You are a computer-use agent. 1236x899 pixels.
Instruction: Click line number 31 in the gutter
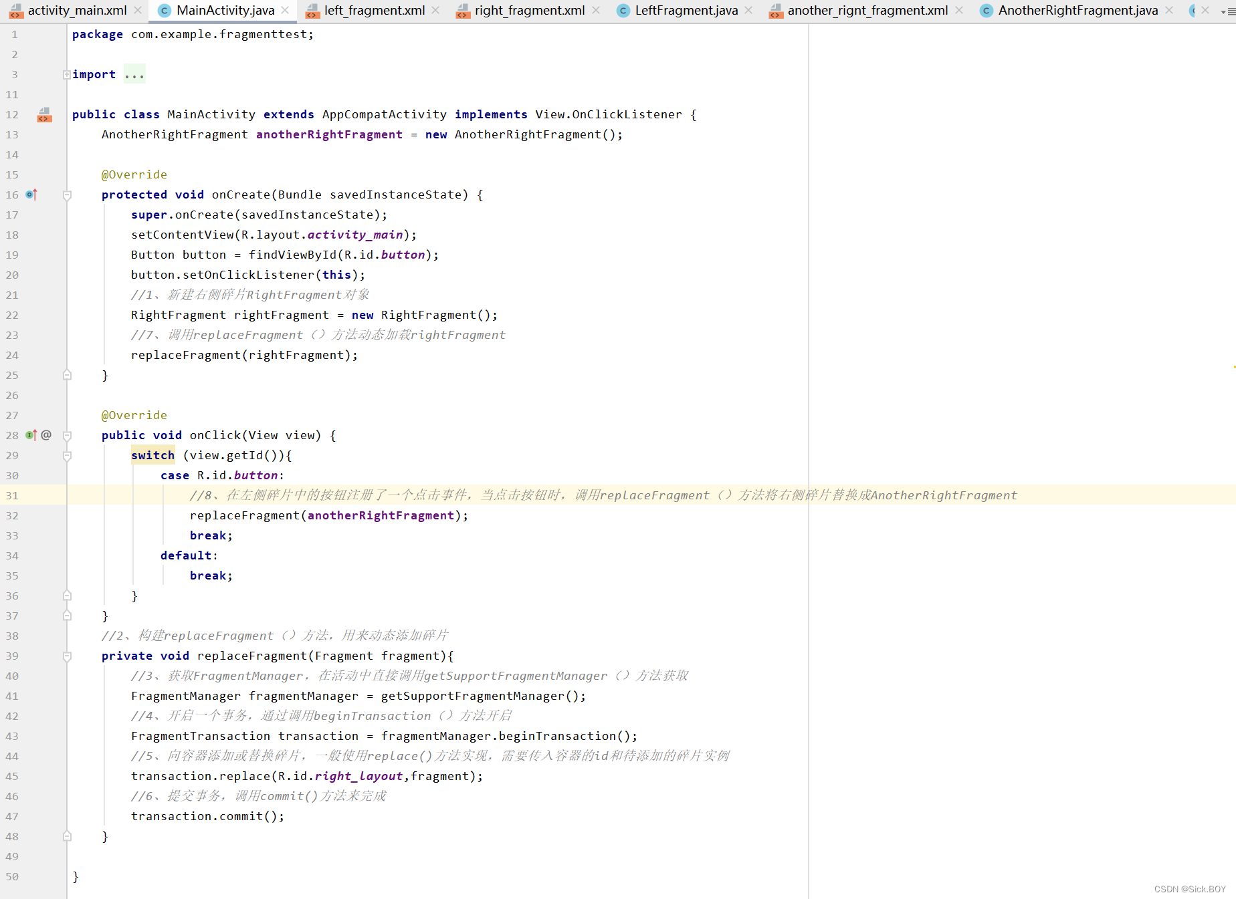pos(12,495)
